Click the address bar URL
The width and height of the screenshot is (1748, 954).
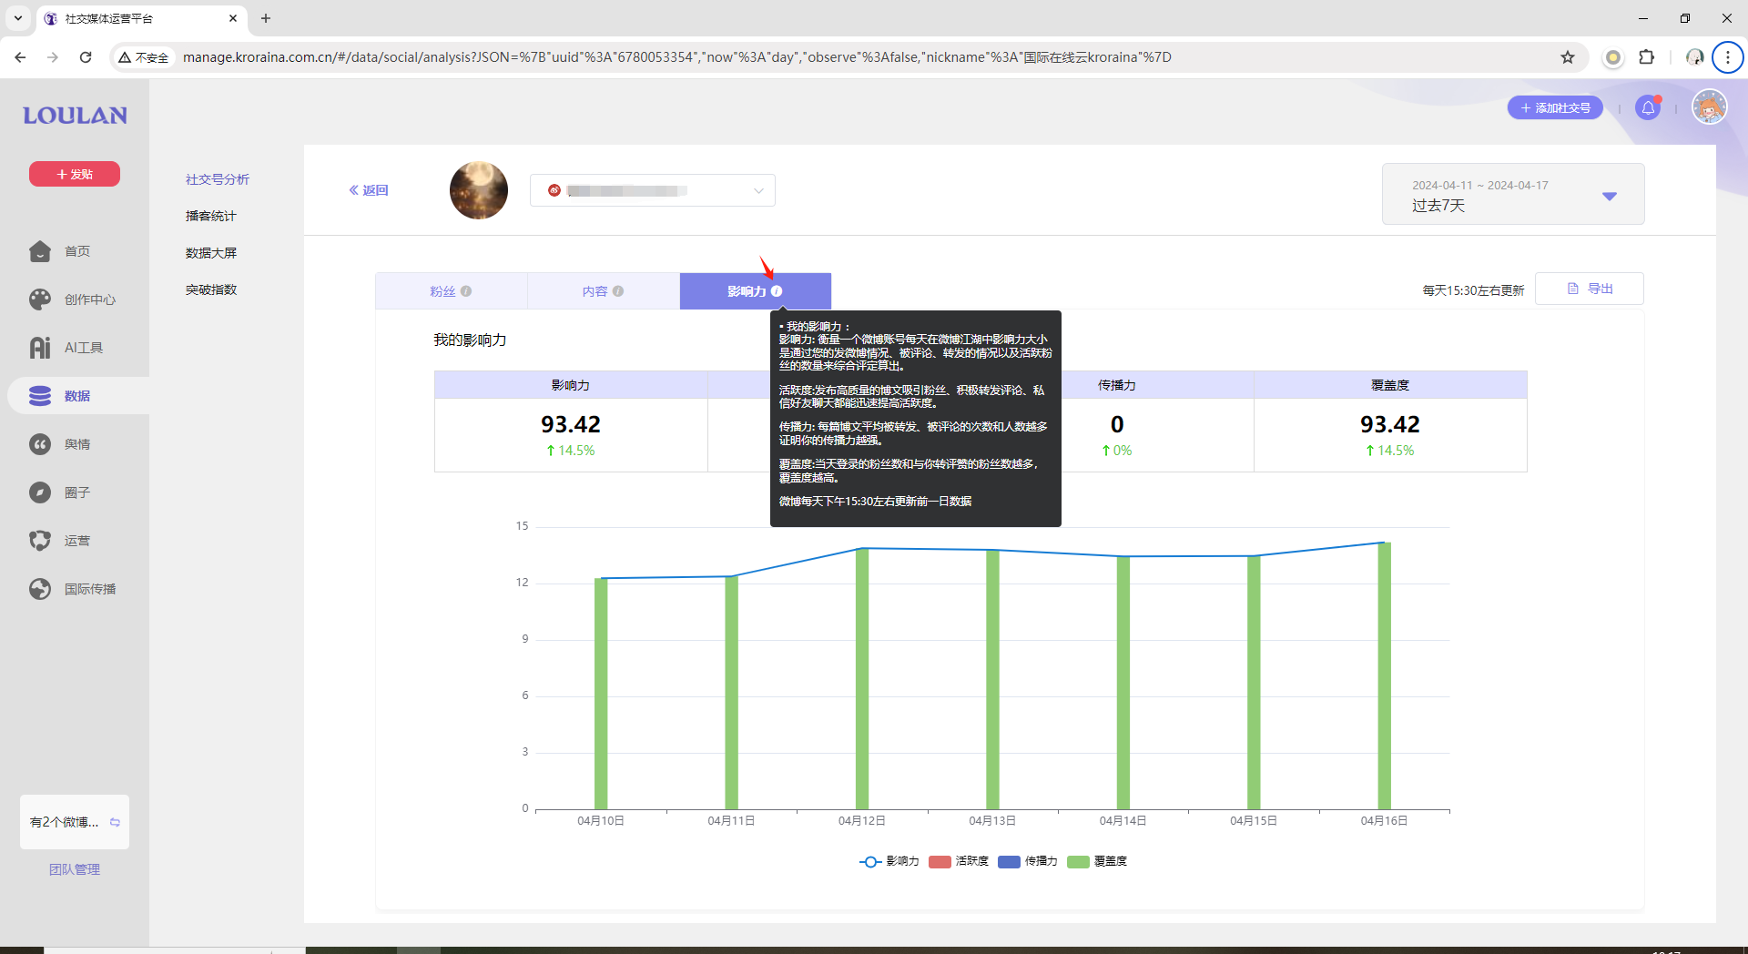point(676,57)
